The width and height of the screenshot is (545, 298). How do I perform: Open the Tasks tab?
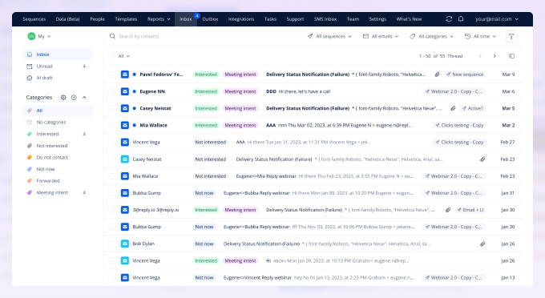(270, 19)
